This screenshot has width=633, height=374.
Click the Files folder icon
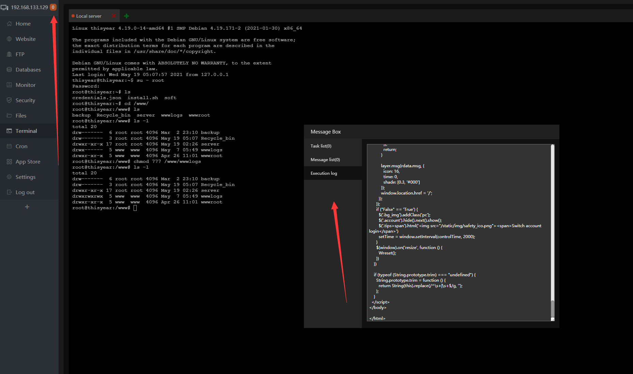pos(9,116)
